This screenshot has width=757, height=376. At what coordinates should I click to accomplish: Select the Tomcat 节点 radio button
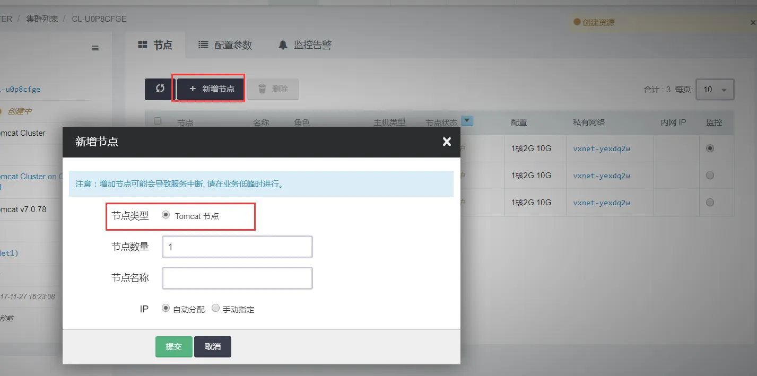click(166, 215)
